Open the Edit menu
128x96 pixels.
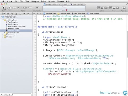point(21,1)
